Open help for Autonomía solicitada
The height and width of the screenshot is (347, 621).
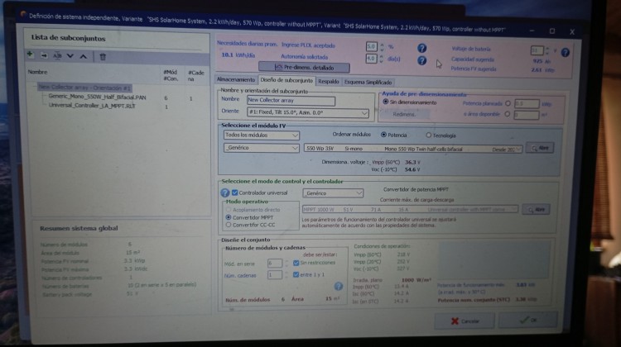pyautogui.click(x=421, y=60)
